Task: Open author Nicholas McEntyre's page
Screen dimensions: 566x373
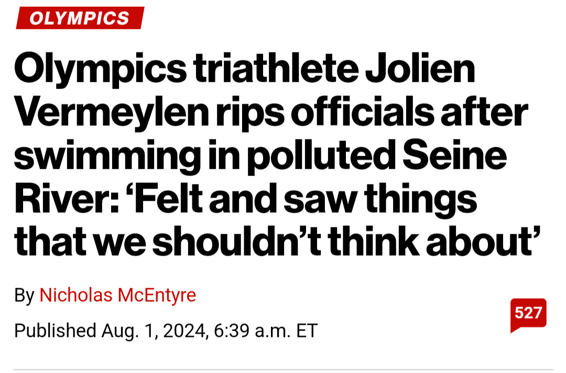Action: 117,295
